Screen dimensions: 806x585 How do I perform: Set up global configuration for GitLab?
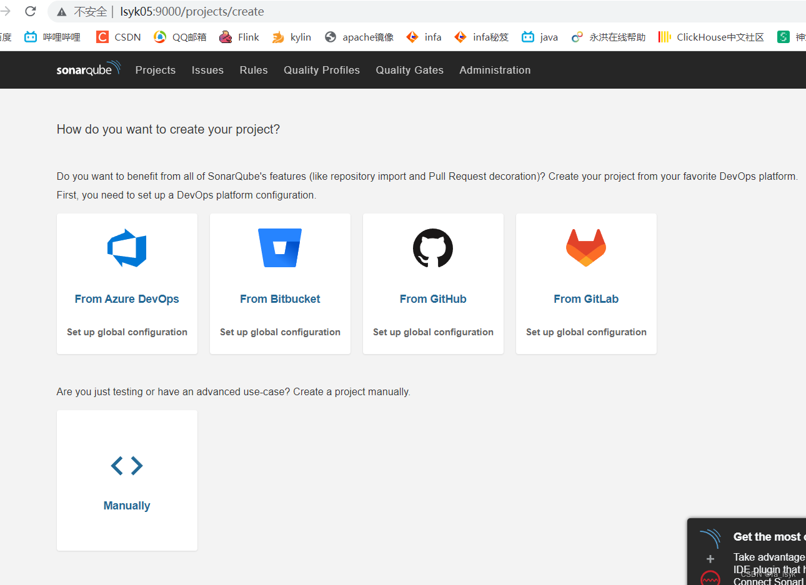coord(586,332)
